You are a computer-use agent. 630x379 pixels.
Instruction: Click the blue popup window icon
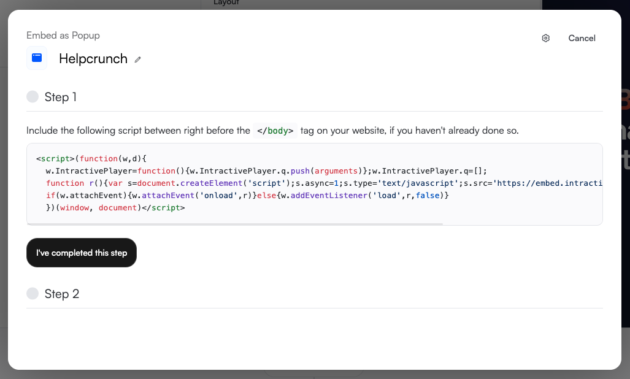click(x=37, y=58)
